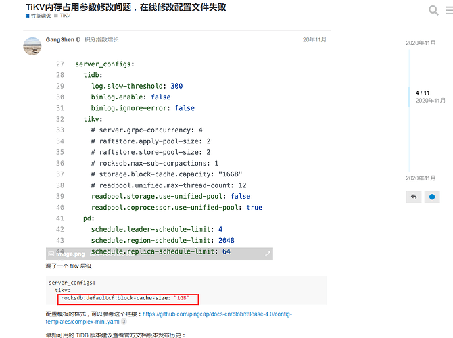Click the image.png filename label
Image resolution: width=453 pixels, height=338 pixels.
pos(70,254)
